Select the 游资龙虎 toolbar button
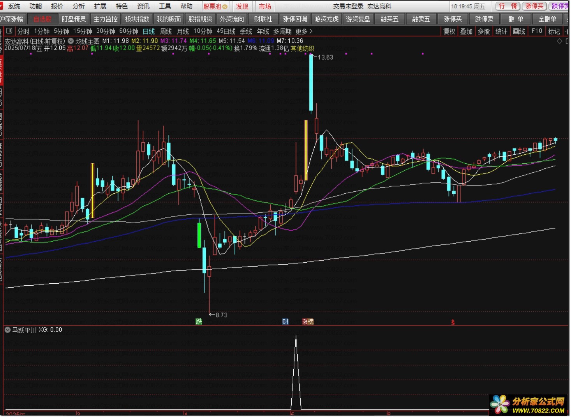The image size is (571, 417). tap(326, 19)
